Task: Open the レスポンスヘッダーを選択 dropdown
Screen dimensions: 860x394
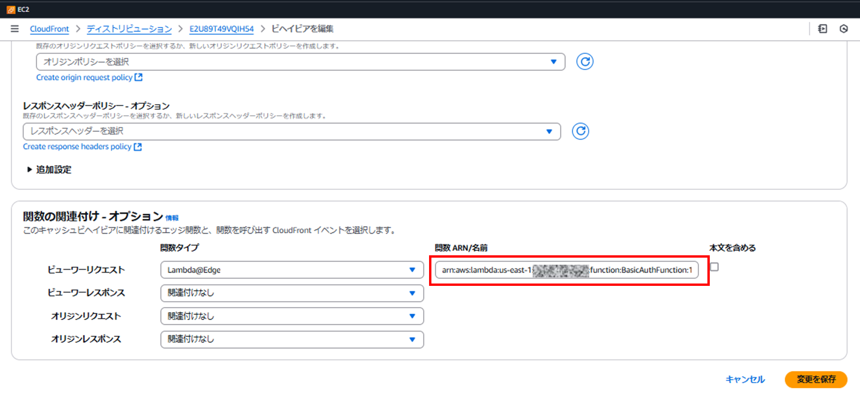Action: point(292,131)
